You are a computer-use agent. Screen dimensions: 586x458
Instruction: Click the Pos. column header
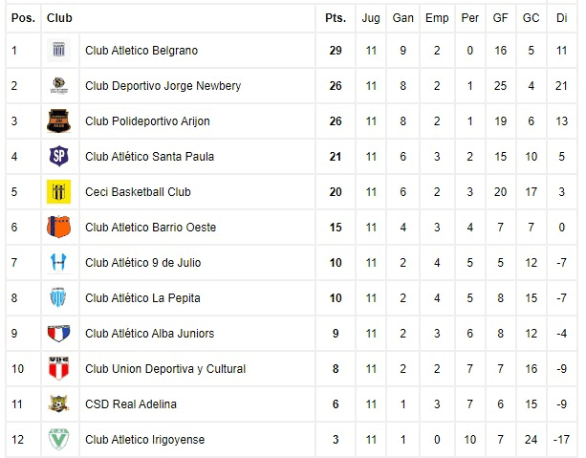pos(23,18)
